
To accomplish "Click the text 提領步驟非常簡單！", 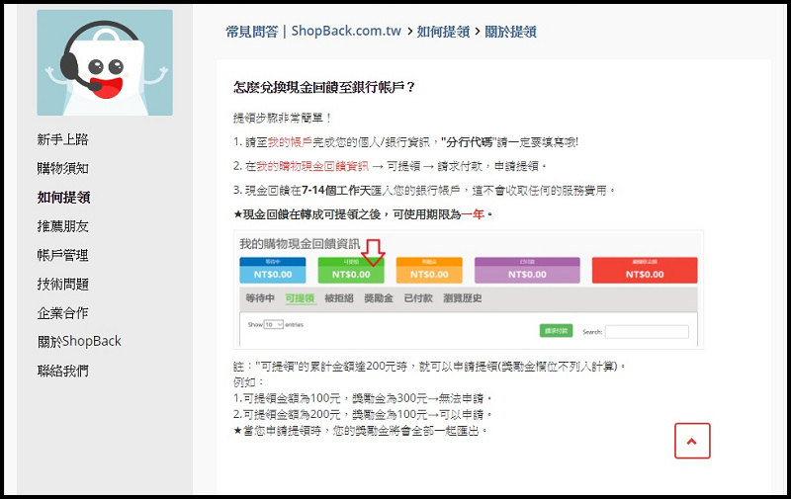I will point(283,119).
